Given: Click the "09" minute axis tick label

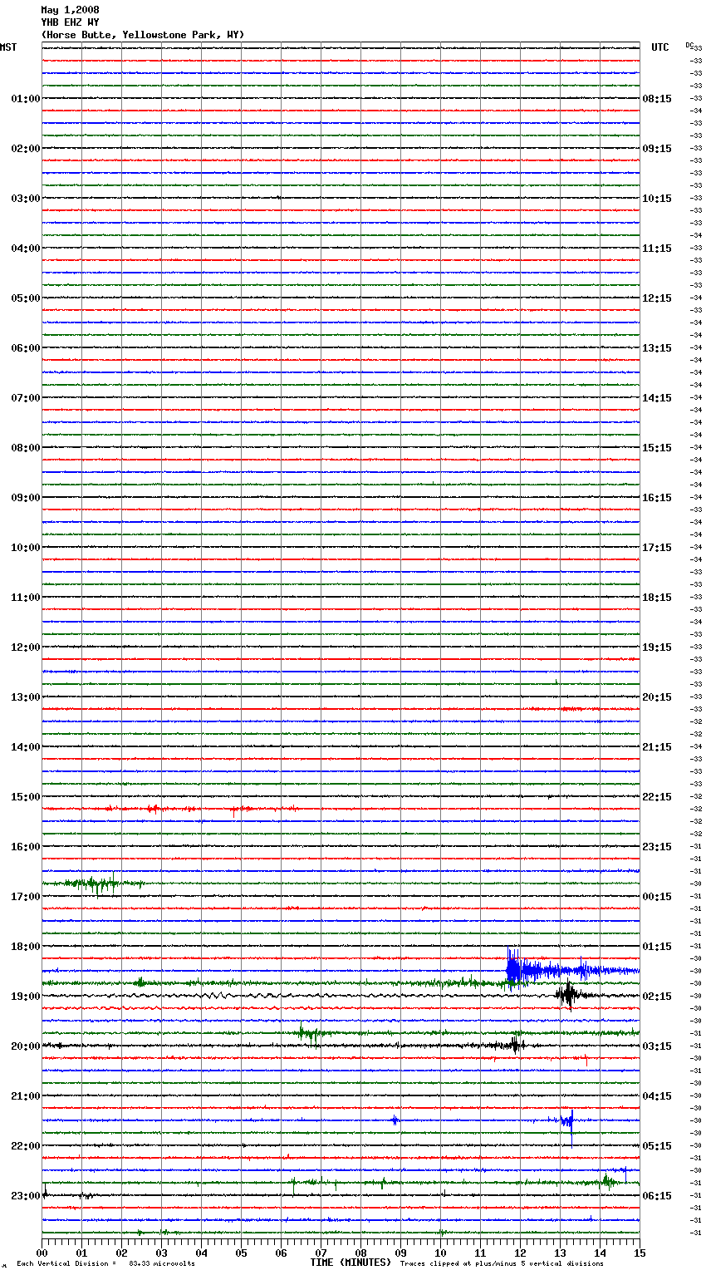Looking at the screenshot, I should [400, 1253].
